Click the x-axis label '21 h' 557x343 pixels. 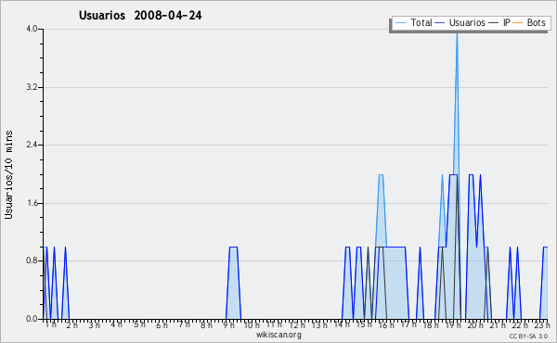pyautogui.click(x=498, y=324)
